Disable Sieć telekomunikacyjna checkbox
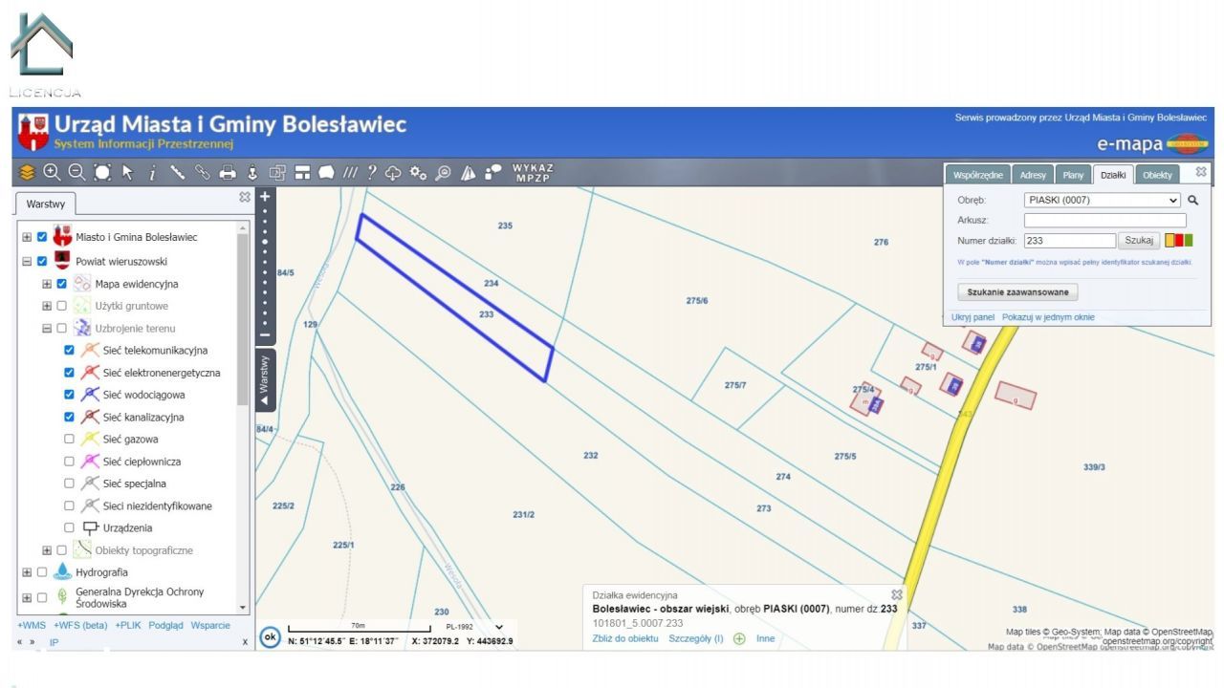The width and height of the screenshot is (1224, 688). pyautogui.click(x=69, y=350)
